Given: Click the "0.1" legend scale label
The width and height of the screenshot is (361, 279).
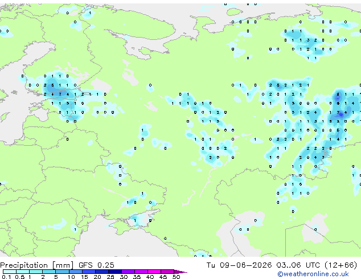Looking at the screenshot, I should [x=6, y=277].
